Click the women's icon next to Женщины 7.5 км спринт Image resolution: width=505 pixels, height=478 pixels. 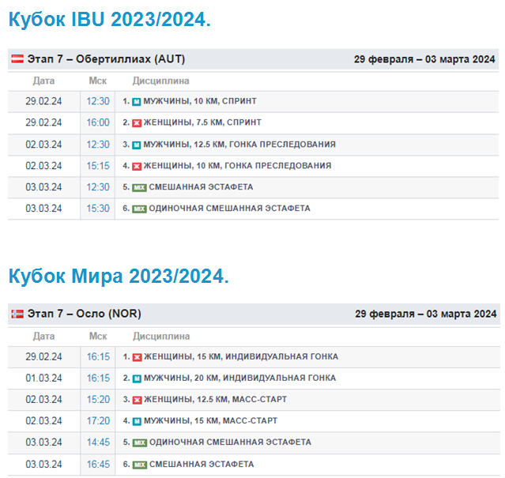[x=137, y=123]
